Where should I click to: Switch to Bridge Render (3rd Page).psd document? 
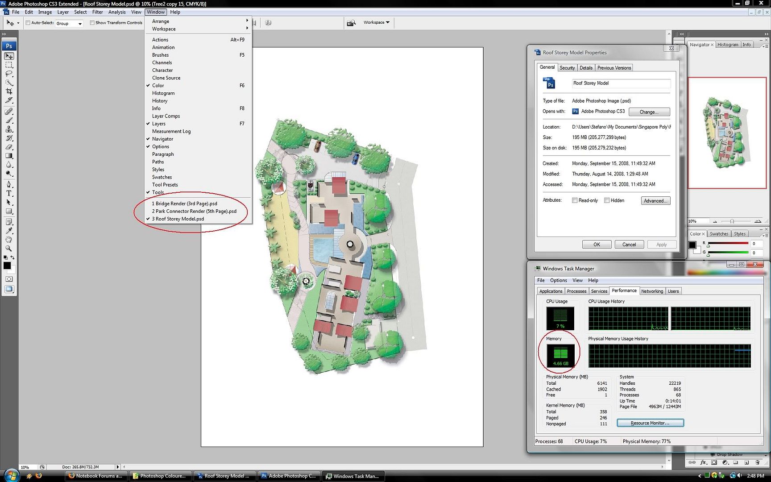click(198, 204)
